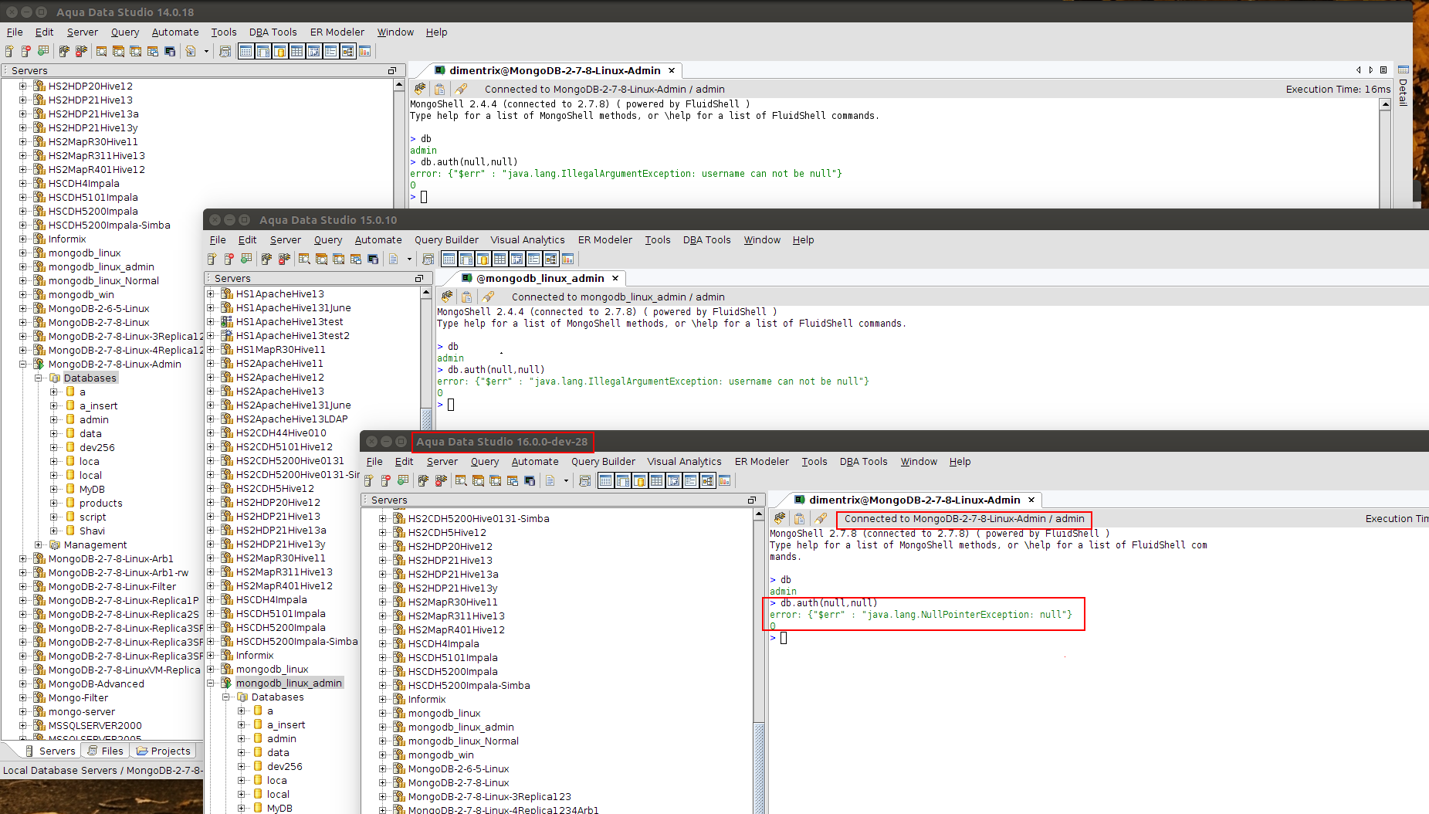Click first magnifier query icon in 14.0.18 toolbar
The image size is (1429, 814).
point(102,51)
